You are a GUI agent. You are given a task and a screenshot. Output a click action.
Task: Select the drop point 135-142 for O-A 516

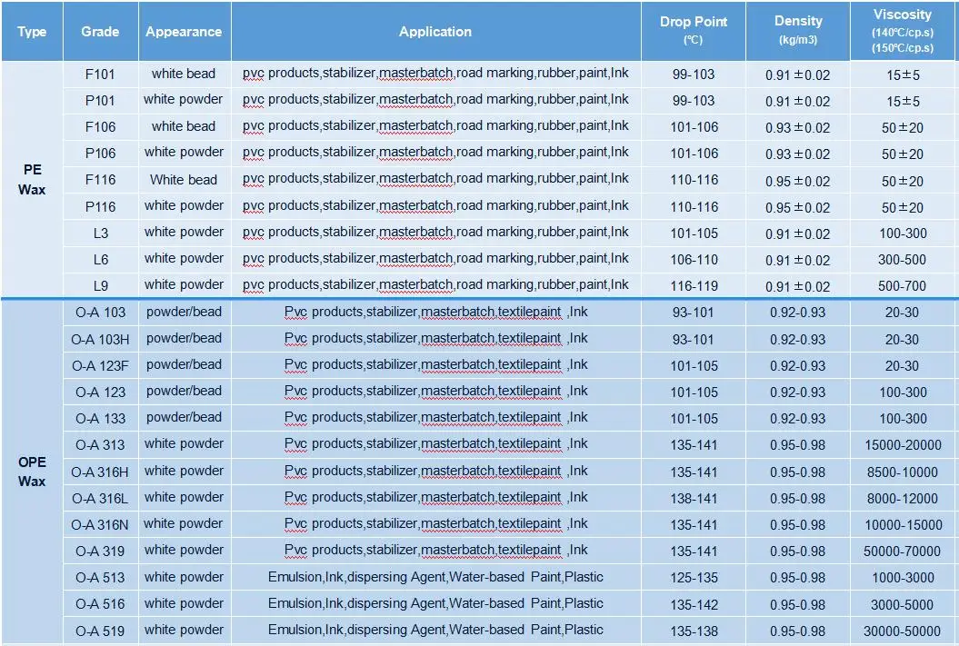click(693, 603)
